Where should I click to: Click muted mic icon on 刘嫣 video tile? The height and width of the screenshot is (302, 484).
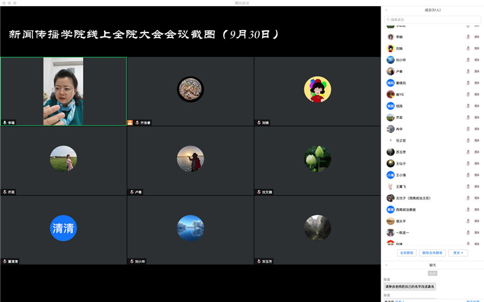pos(259,123)
